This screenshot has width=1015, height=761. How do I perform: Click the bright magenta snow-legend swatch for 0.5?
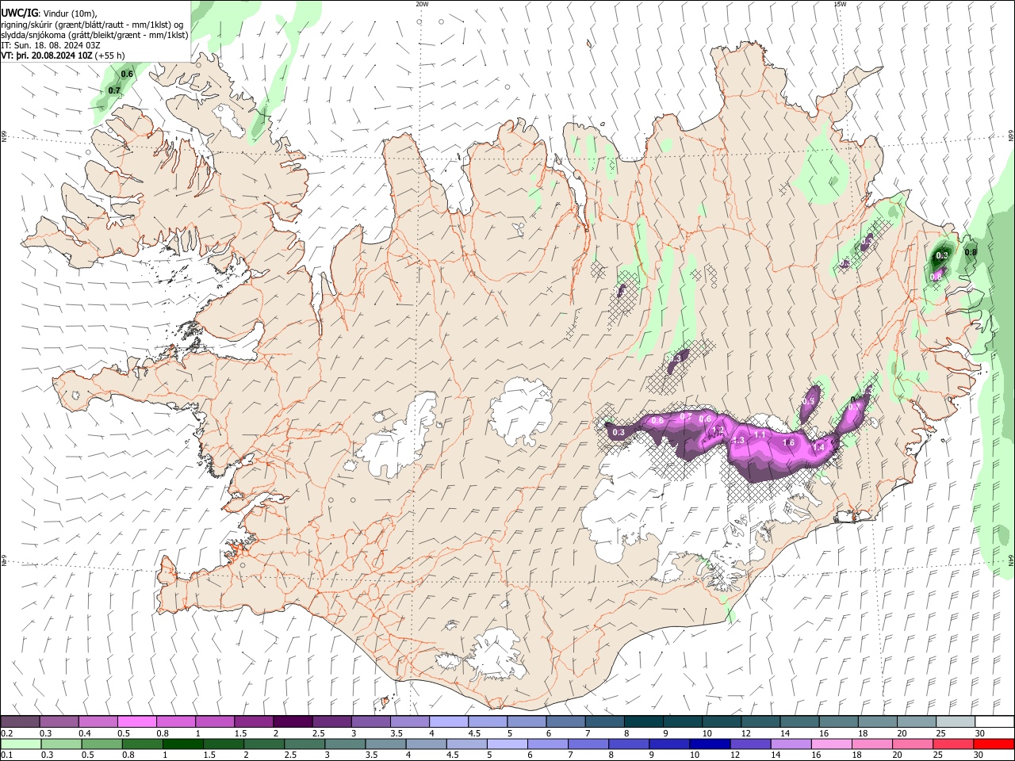point(136,721)
